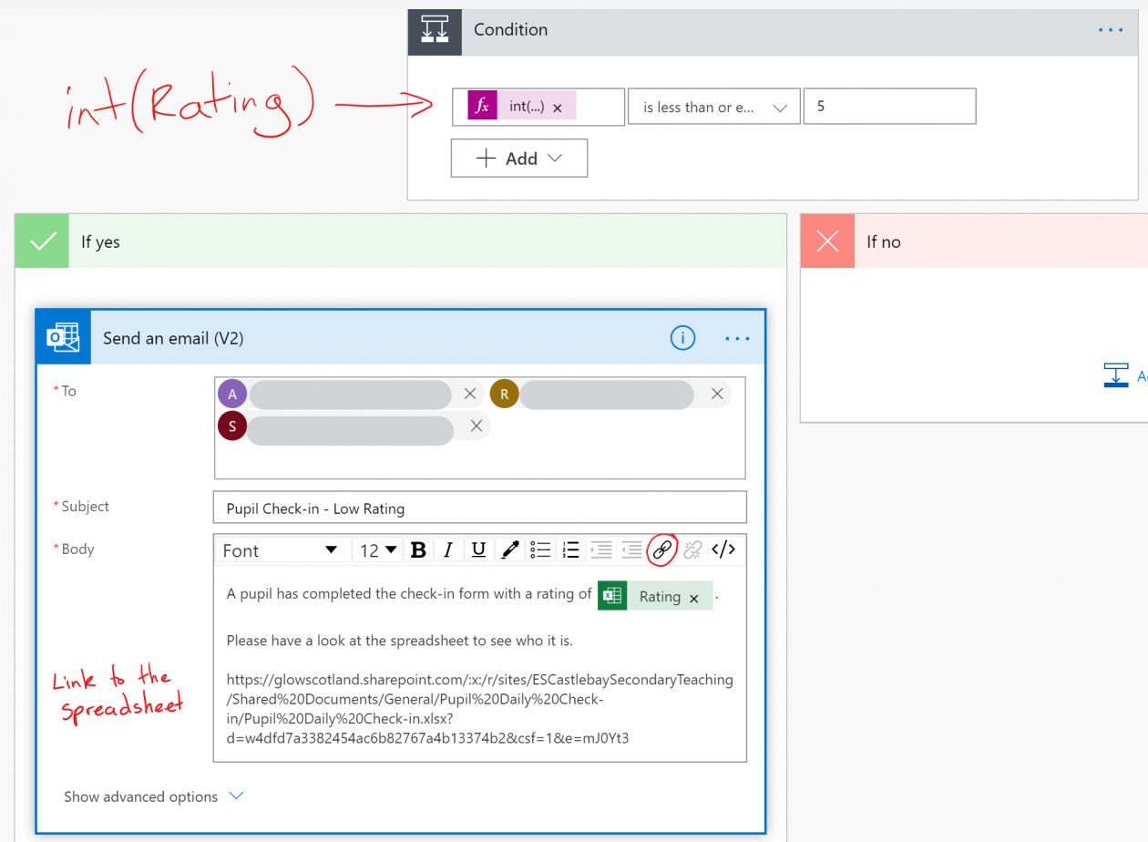Screen dimensions: 1148x842
Task: Click the recipient avatar labeled S
Action: click(232, 426)
